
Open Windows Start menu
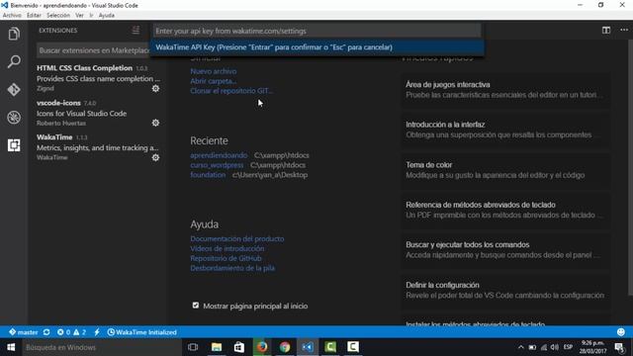point(11,347)
